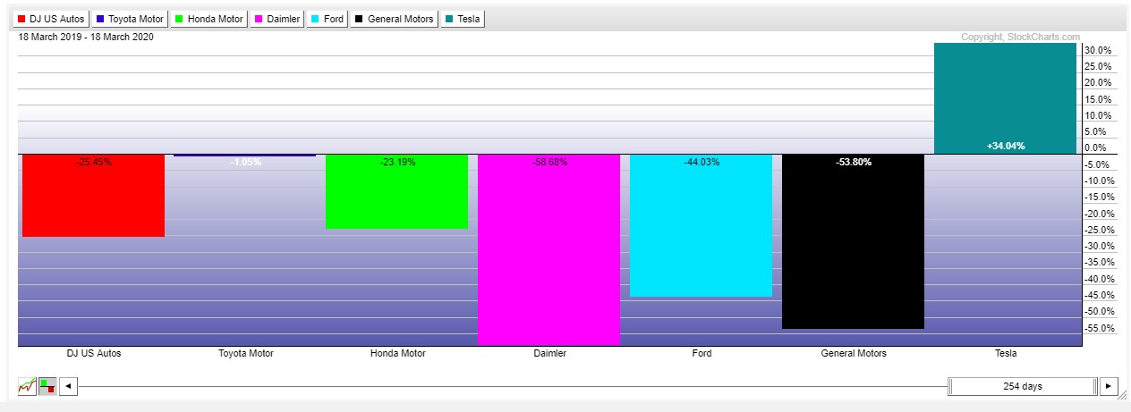
Task: Toggle the Toyota Motor legend button
Action: pyautogui.click(x=130, y=19)
